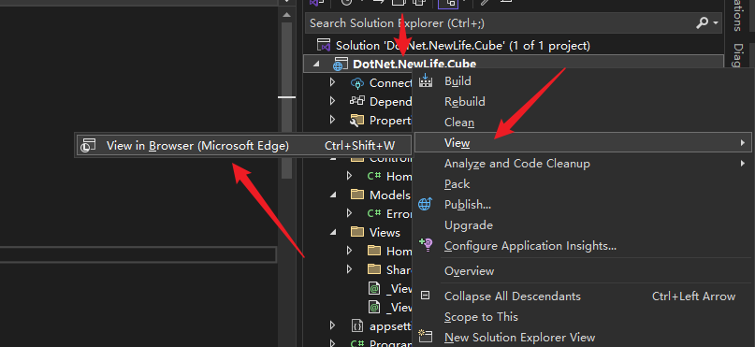Collapse the Views folder
The image size is (755, 347).
(333, 233)
